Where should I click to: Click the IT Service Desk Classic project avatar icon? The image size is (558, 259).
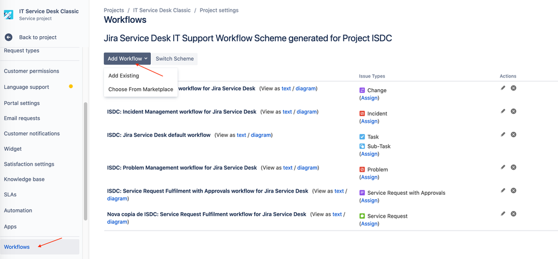pyautogui.click(x=8, y=15)
